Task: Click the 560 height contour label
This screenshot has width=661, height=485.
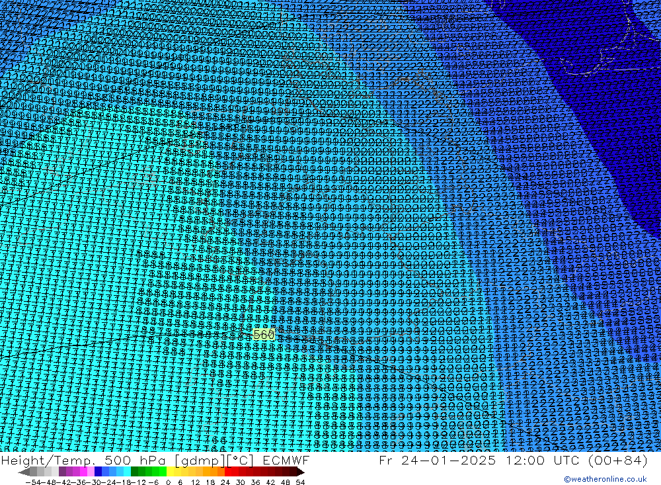Action: click(x=264, y=335)
